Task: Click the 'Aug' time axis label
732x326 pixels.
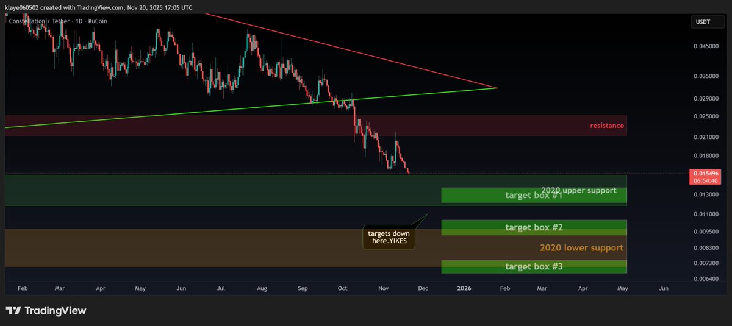Action: tap(262, 288)
